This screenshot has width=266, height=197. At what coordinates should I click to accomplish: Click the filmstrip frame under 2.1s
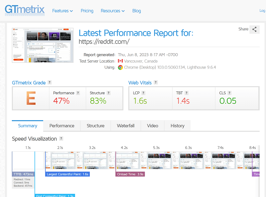(x=60, y=160)
